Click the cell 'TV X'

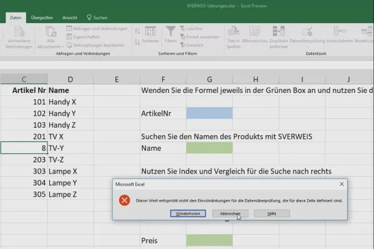point(70,136)
